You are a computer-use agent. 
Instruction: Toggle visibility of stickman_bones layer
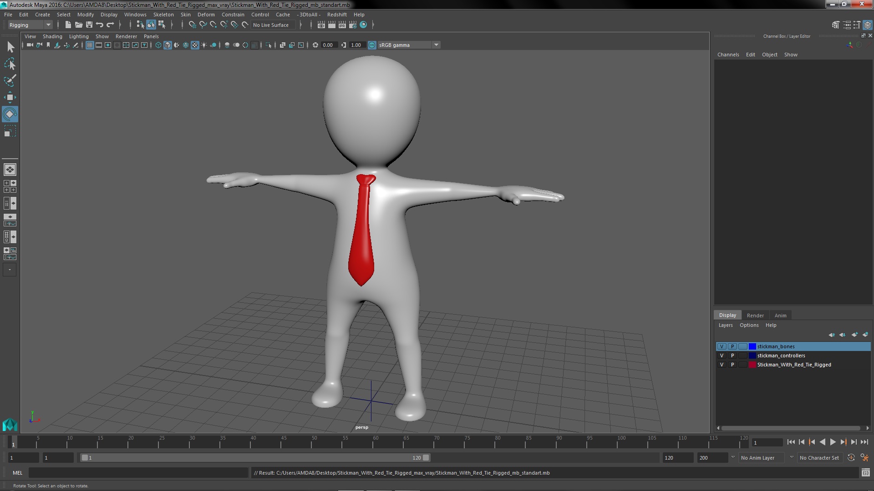point(722,346)
